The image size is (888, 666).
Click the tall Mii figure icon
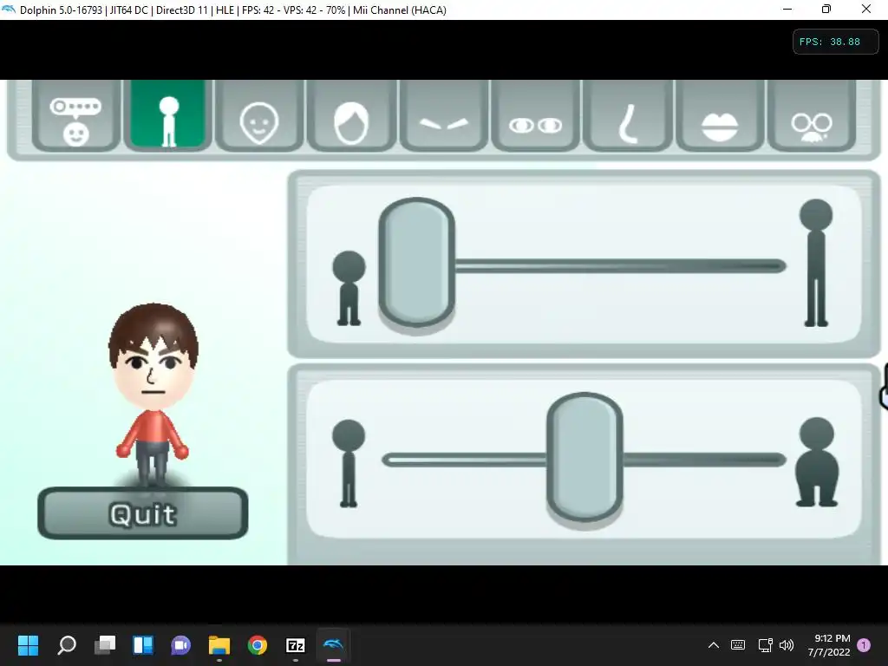[x=816, y=263]
